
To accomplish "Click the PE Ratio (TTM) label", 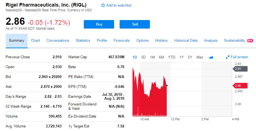I will tap(81, 77).
